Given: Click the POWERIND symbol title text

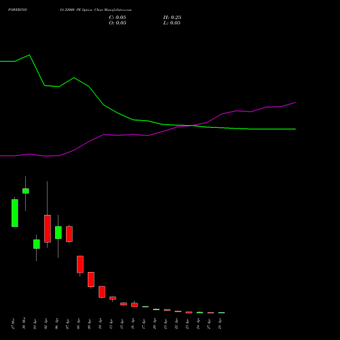Looking at the screenshot, I should pyautogui.click(x=18, y=10).
